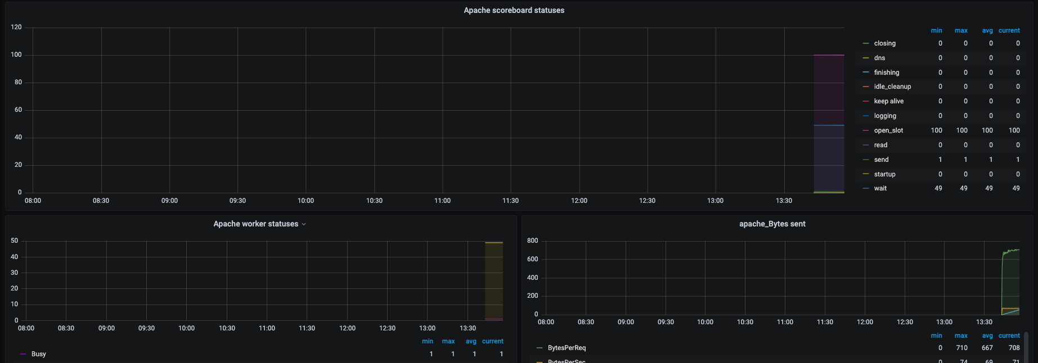1038x363 pixels.
Task: Toggle the BytesPerReq series in the legend
Action: (x=567, y=348)
